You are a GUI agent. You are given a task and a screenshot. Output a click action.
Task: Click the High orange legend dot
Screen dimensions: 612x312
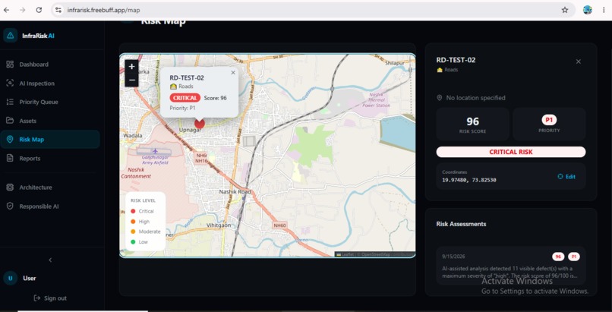[133, 222]
